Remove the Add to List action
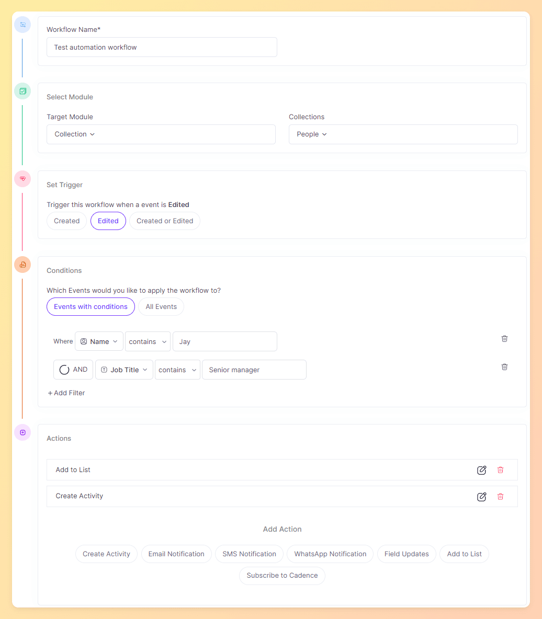The image size is (542, 619). (x=500, y=470)
